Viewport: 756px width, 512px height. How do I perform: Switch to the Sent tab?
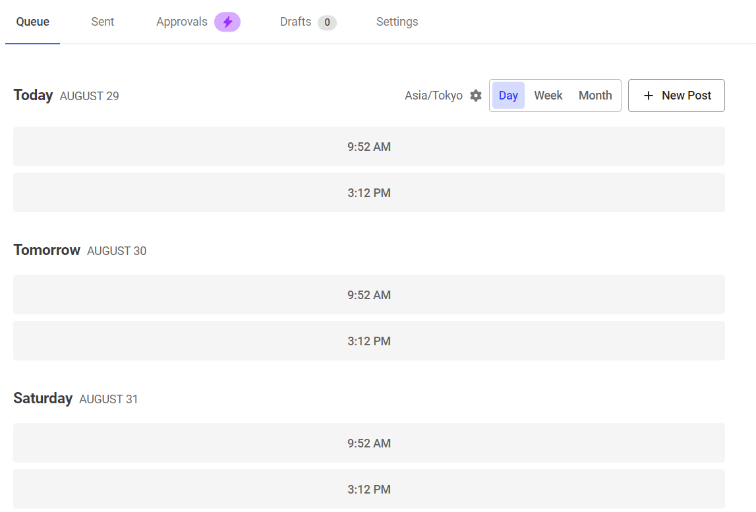(x=103, y=22)
